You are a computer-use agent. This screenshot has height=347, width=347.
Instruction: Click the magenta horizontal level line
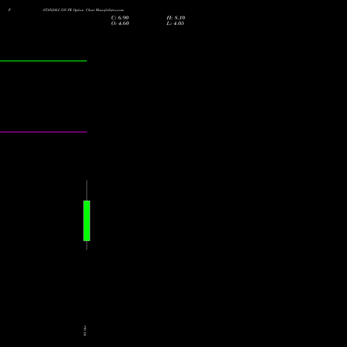point(43,132)
